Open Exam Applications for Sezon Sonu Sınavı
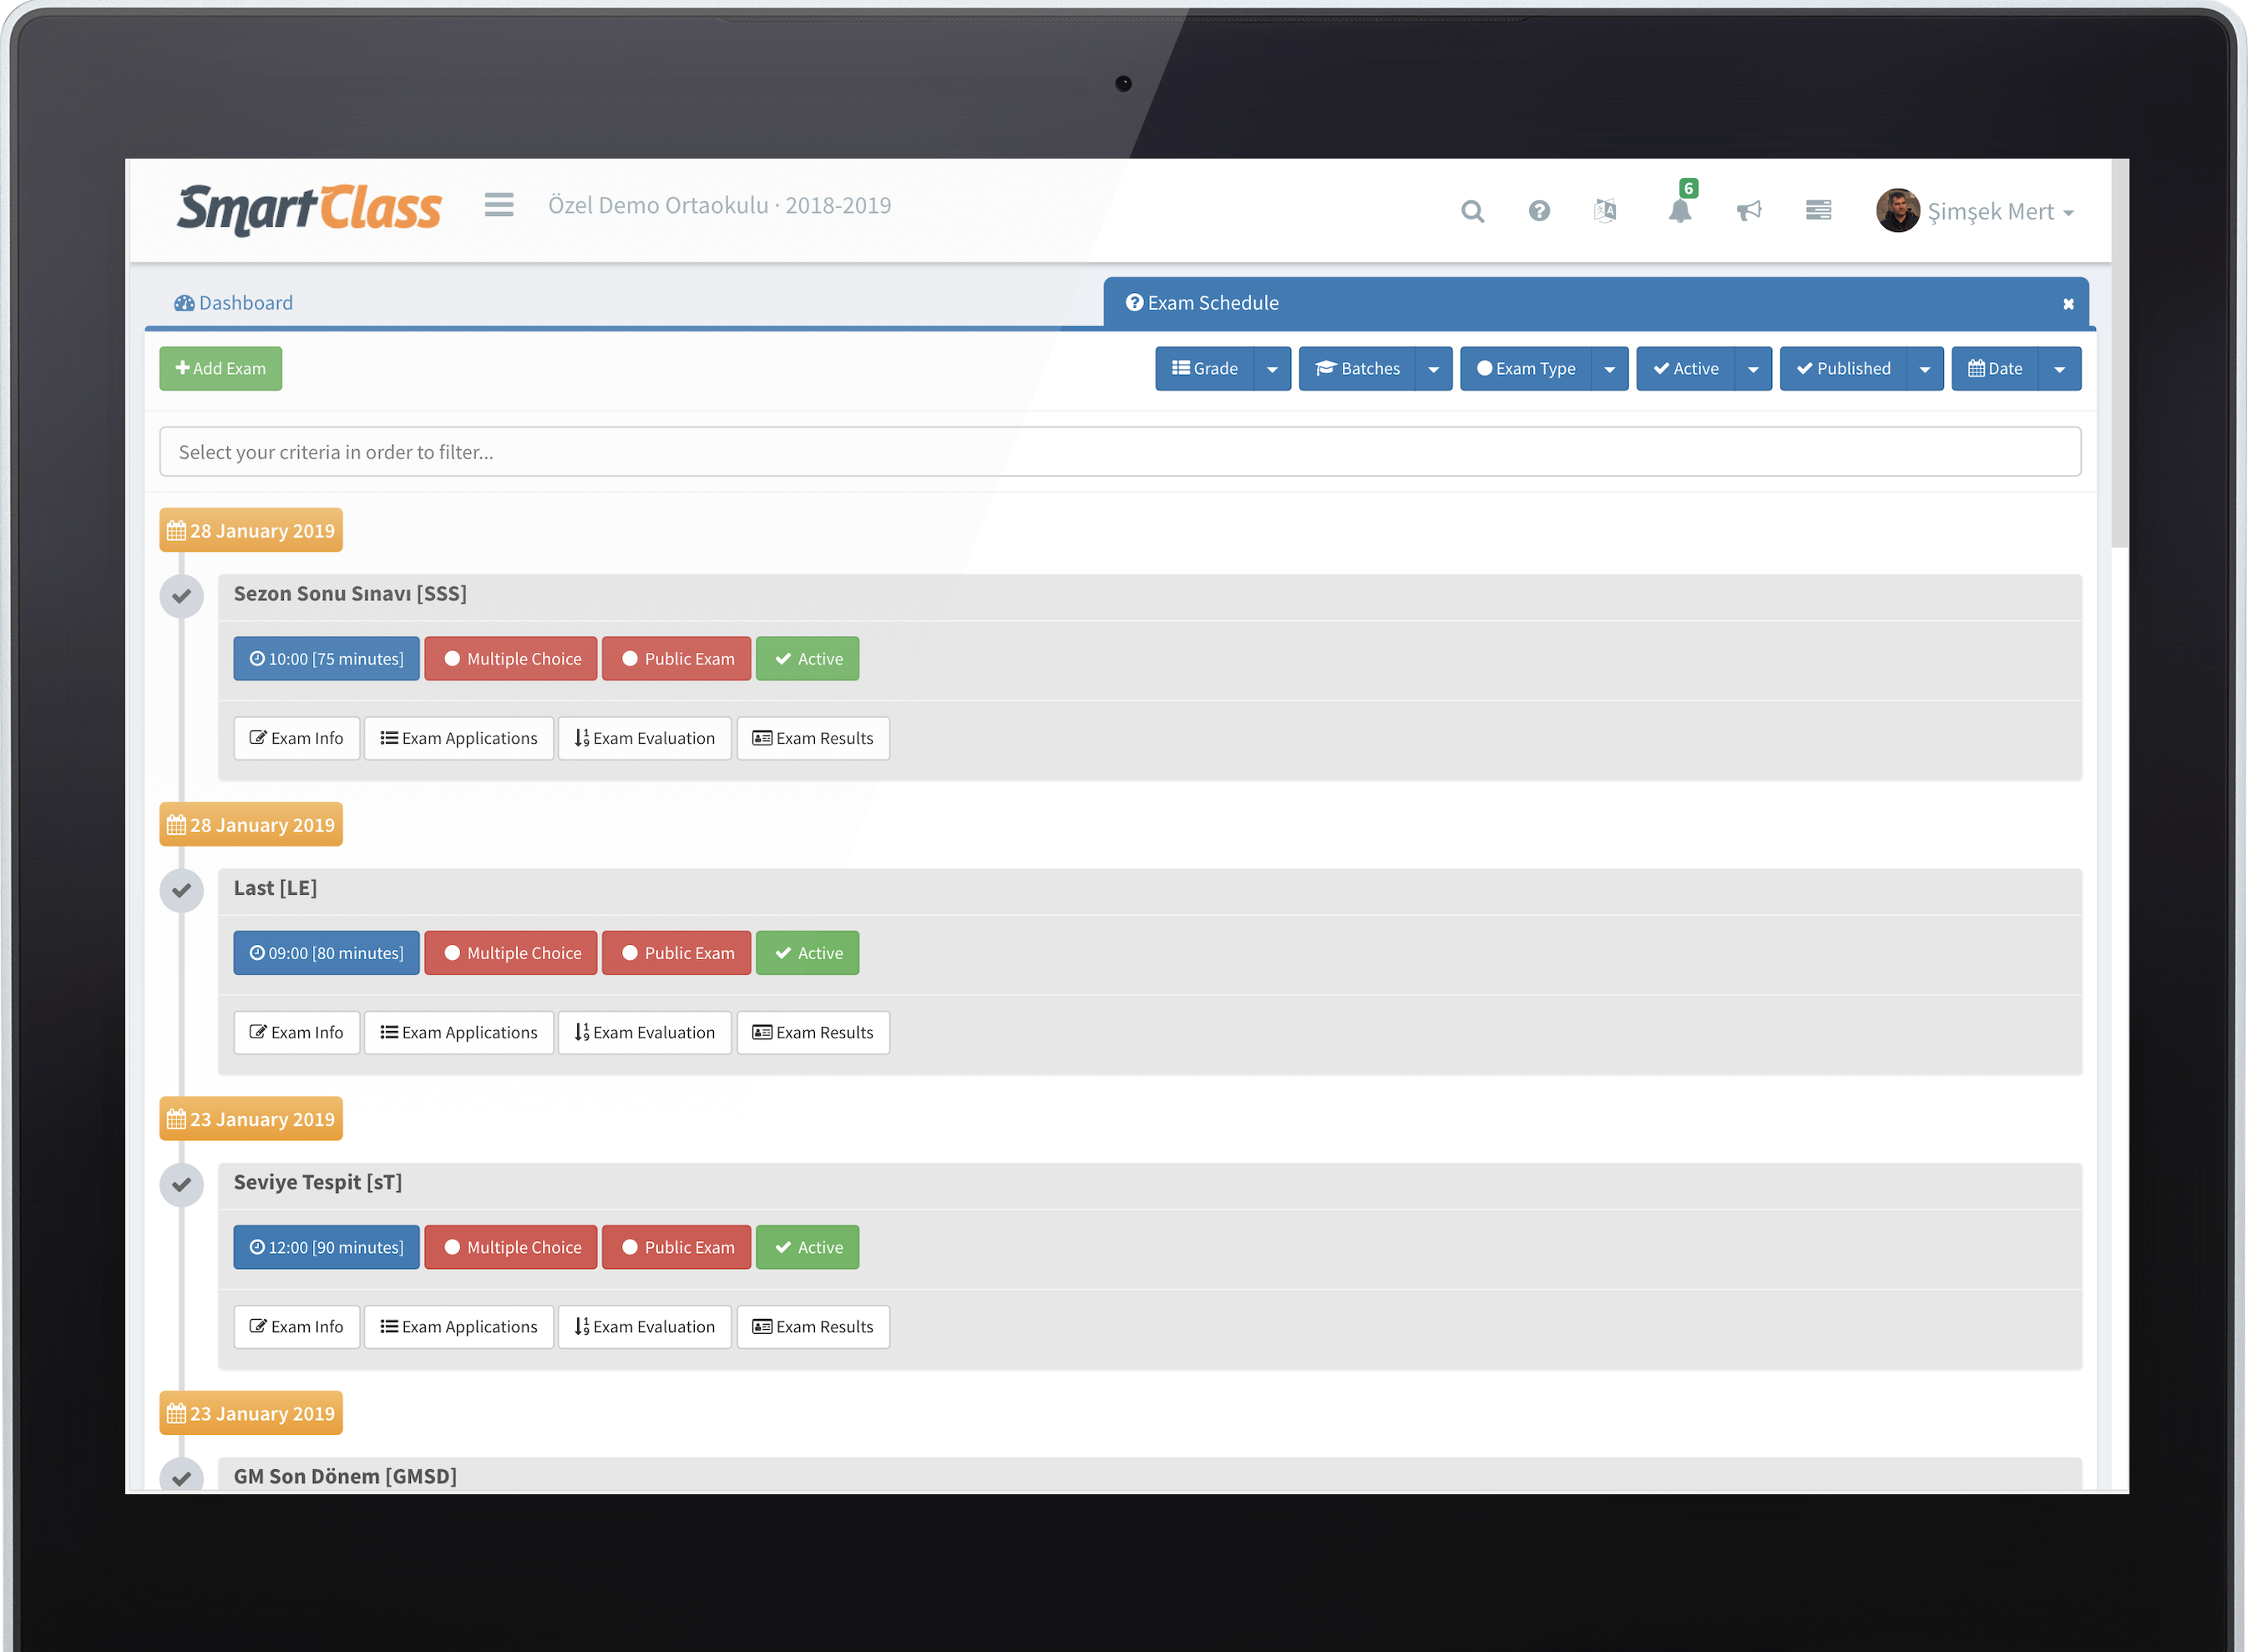The width and height of the screenshot is (2248, 1652). coord(459,739)
